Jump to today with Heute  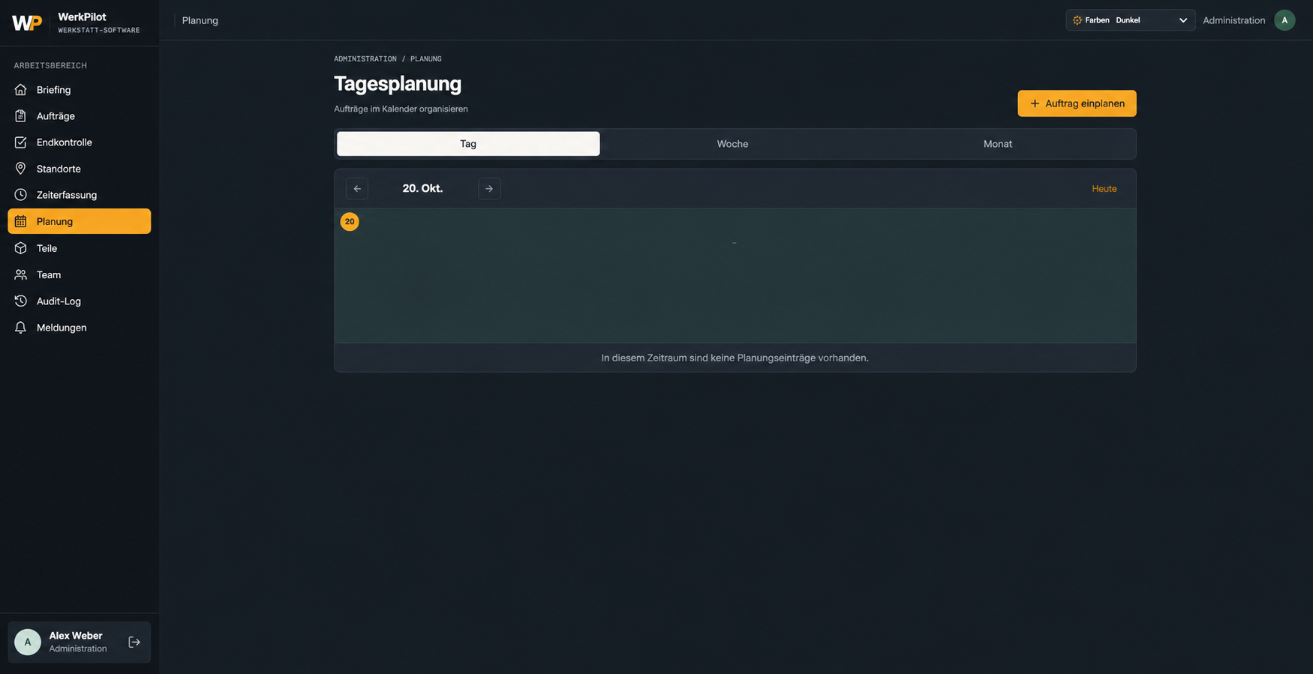click(1104, 189)
